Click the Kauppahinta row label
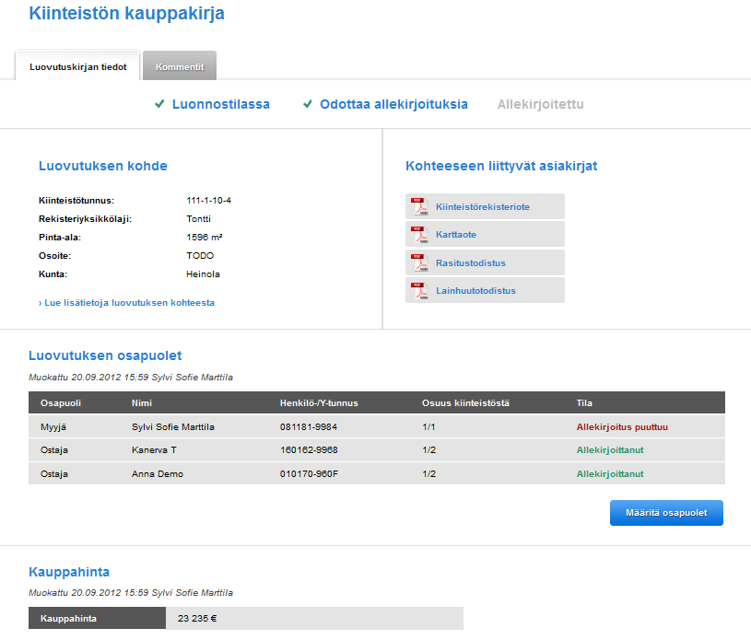Viewport: 751px width, 640px height. 68,618
